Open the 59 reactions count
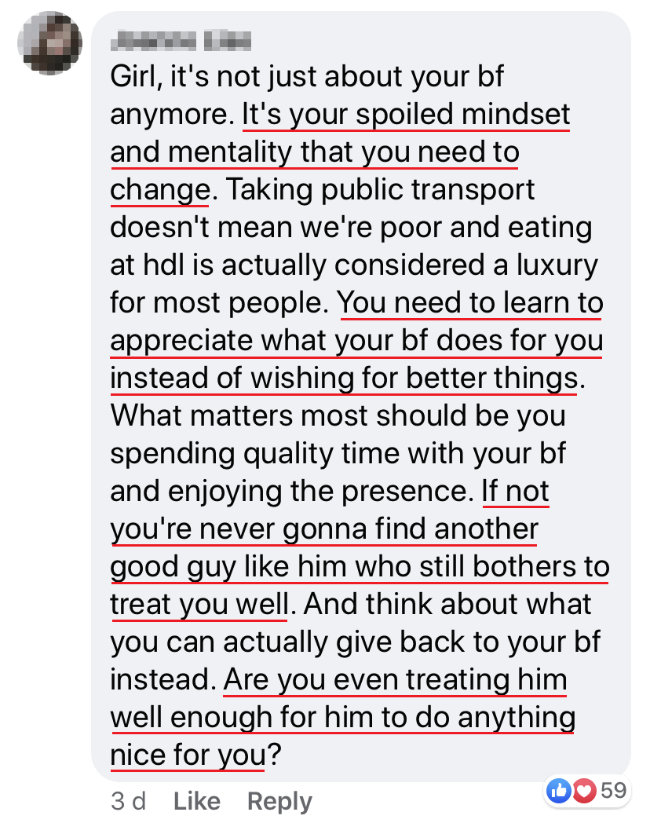The image size is (650, 823). 614,791
